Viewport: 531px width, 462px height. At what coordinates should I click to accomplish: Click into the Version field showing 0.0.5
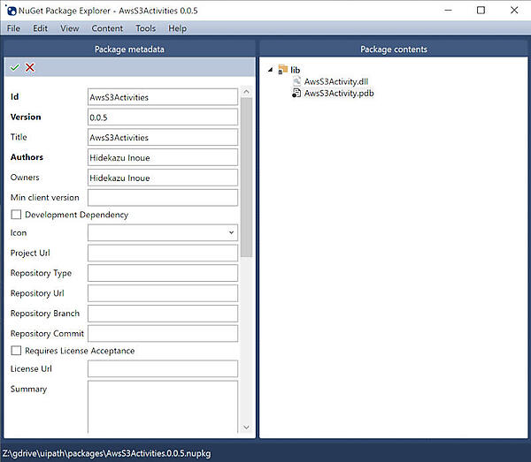[x=163, y=117]
